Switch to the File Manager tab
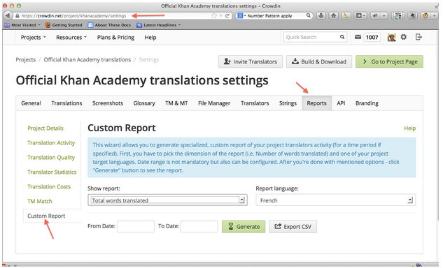This screenshot has height=268, width=443. tap(214, 103)
